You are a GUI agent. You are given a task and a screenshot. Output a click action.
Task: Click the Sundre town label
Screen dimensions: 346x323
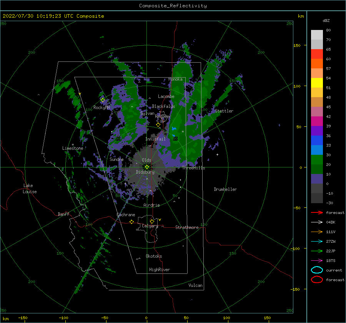click(x=116, y=159)
